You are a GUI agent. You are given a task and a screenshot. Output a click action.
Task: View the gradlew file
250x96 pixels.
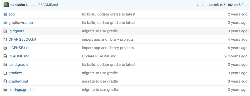15,73
